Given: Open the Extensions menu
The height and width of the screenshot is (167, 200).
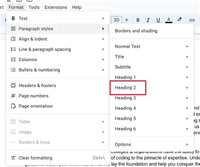Looking at the screenshot, I should (56, 7).
